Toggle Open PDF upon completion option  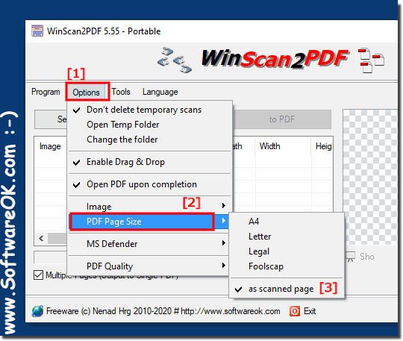(149, 184)
